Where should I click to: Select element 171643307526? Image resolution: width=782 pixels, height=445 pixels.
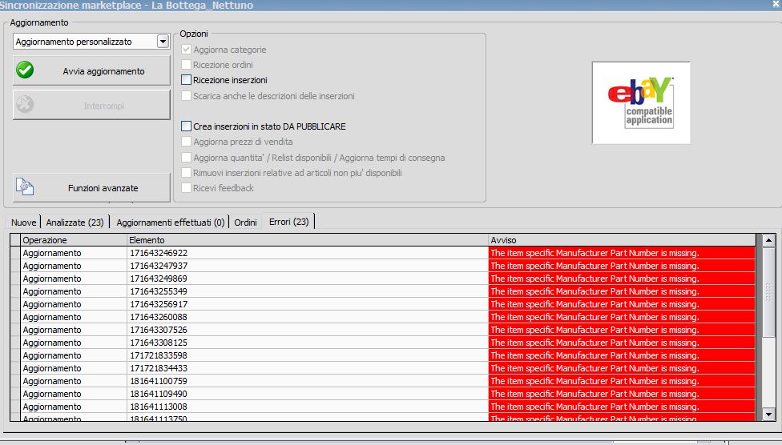pyautogui.click(x=308, y=330)
